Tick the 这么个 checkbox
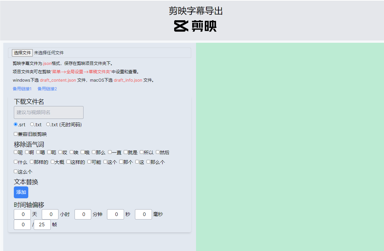Viewport: 384px width, 251px height. tap(16, 172)
